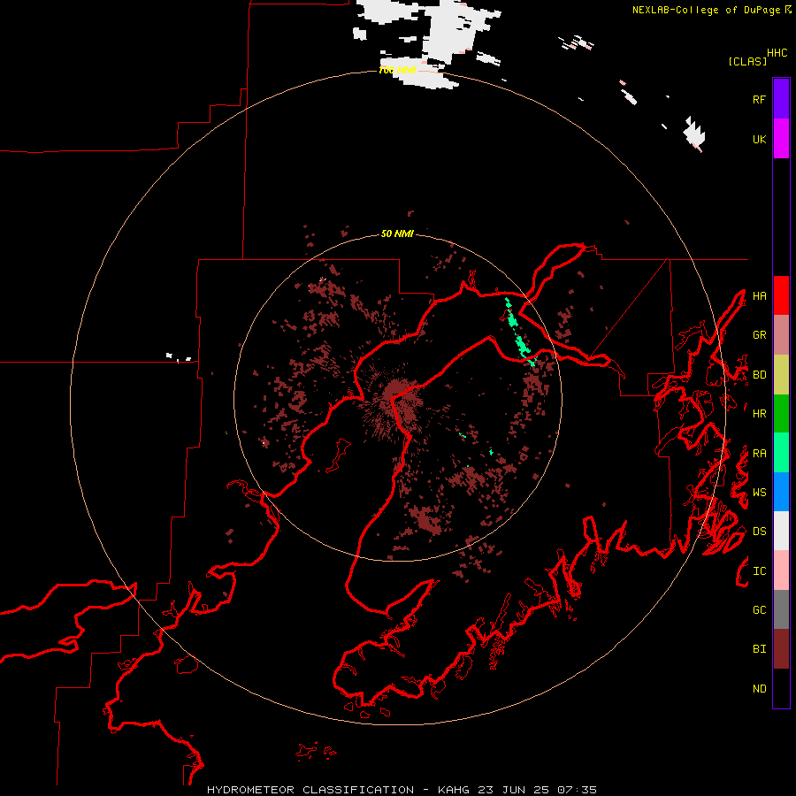The width and height of the screenshot is (796, 796).
Task: Click the 'ND' legend label
Action: [759, 689]
